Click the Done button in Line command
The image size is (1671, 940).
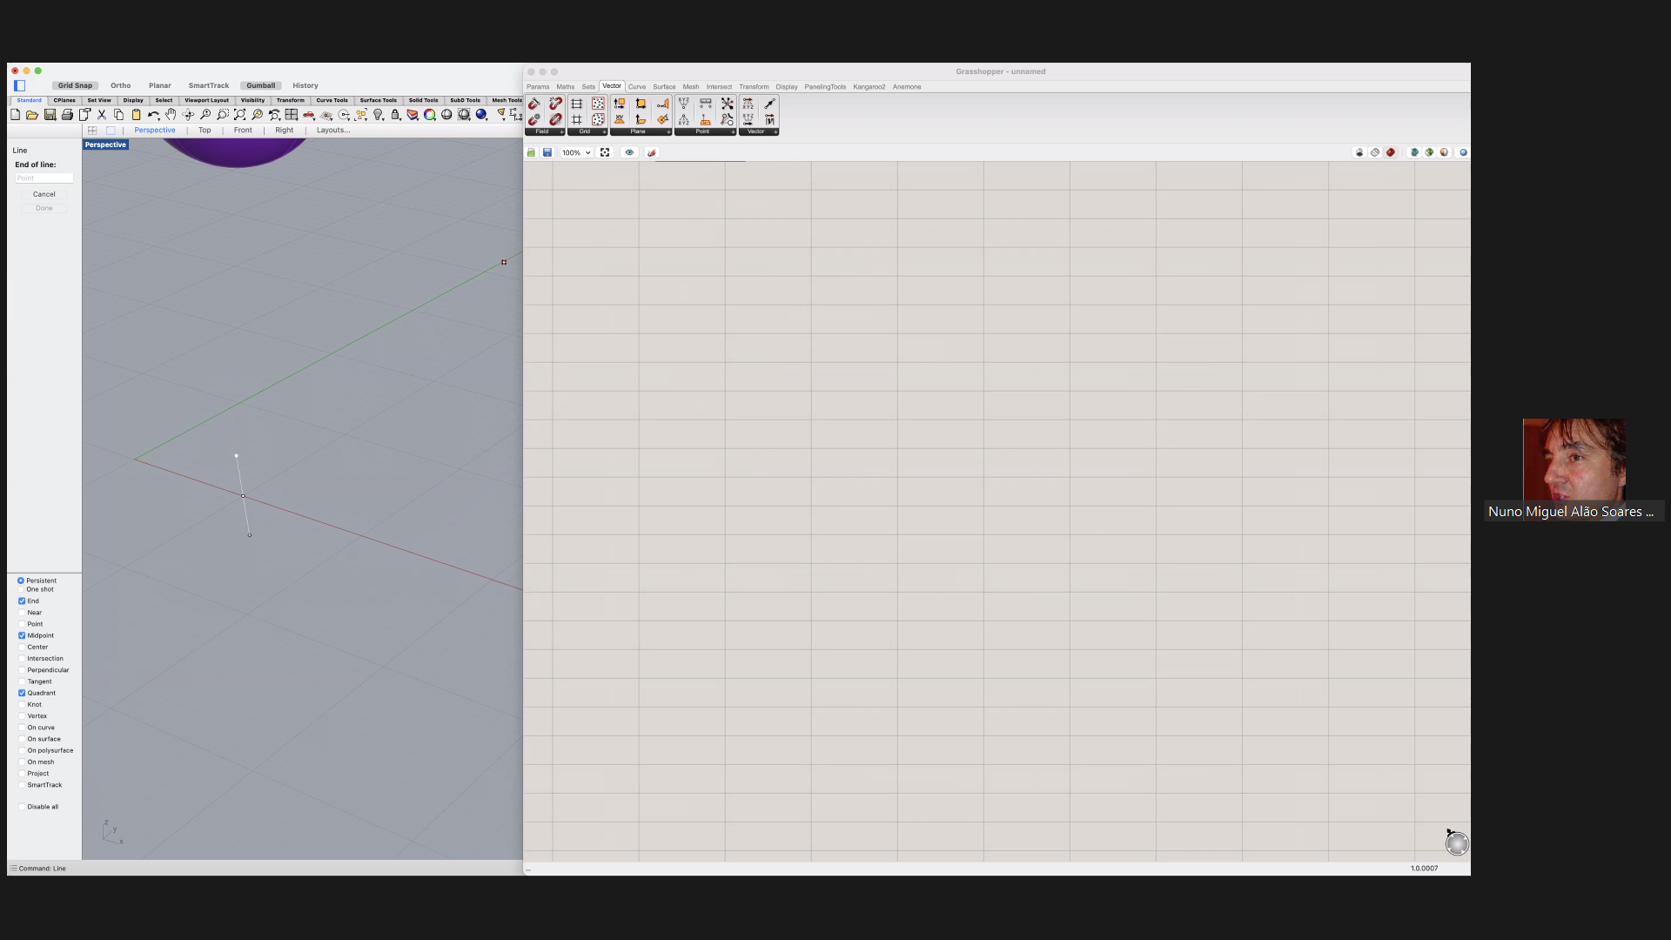(x=44, y=208)
